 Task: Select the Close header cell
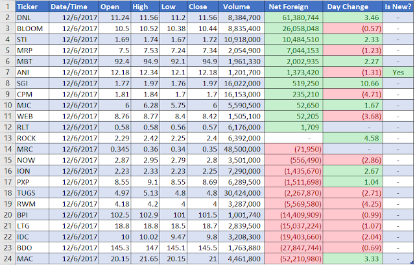[203, 6]
